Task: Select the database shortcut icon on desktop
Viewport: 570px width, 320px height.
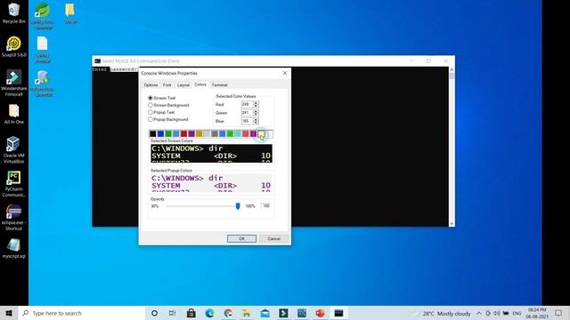Action: [x=43, y=84]
